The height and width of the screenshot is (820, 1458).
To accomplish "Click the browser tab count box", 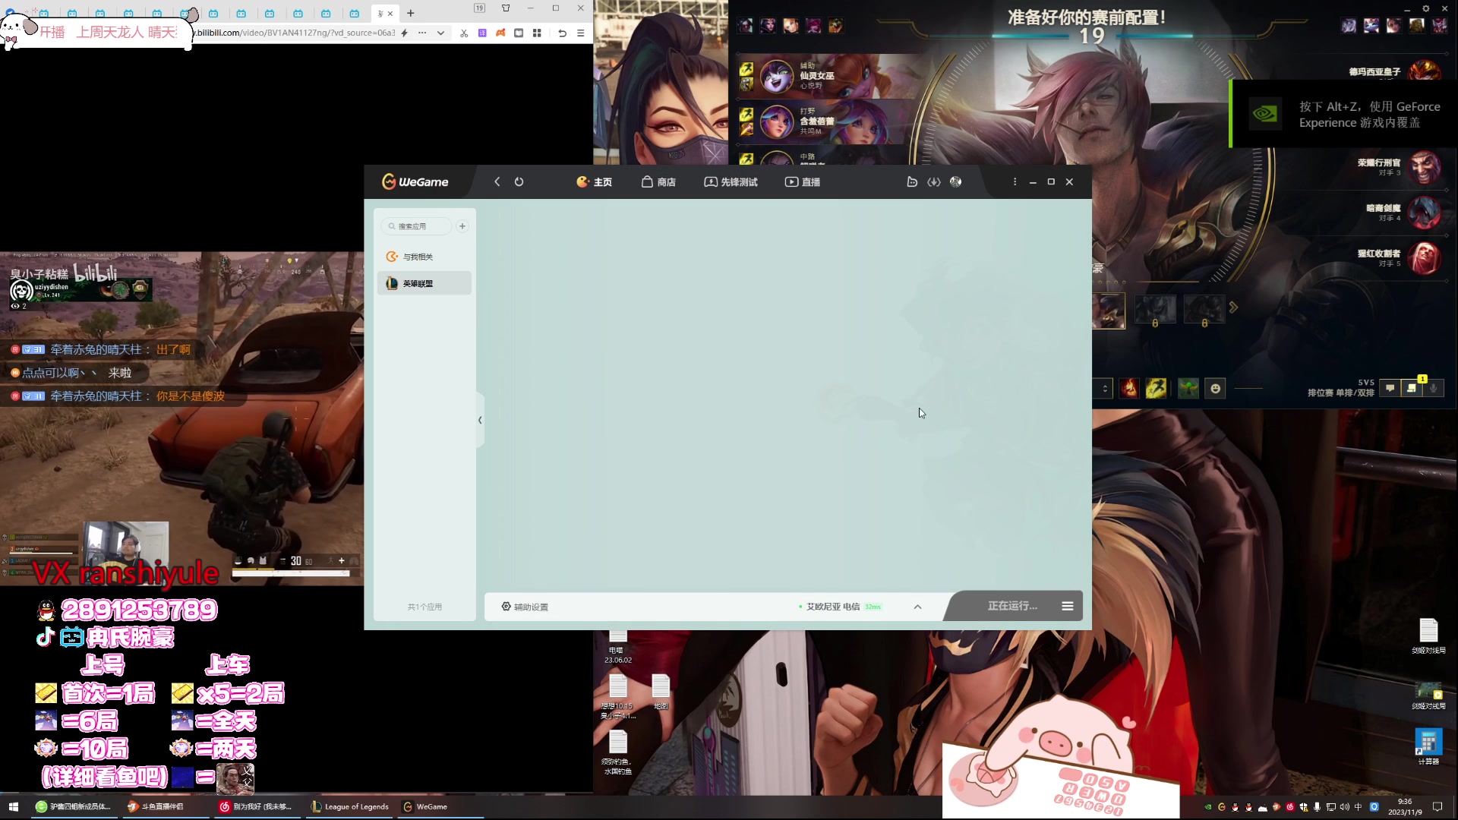I will point(479,8).
